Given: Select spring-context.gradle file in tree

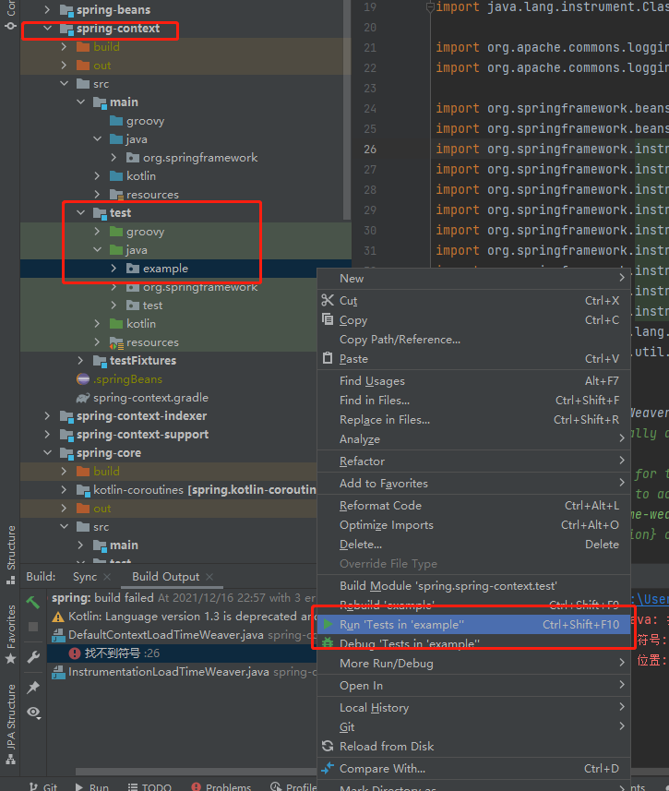Looking at the screenshot, I should (150, 398).
